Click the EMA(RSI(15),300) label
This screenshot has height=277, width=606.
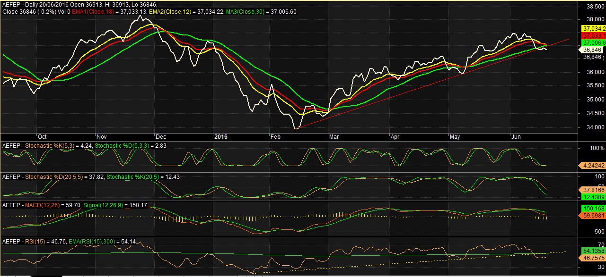point(102,242)
